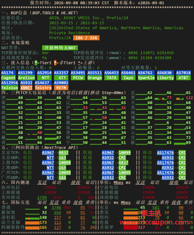Image resolution: width=194 pixels, height=235 pixels.
Task: Click wmem values '4096 16384 4194304'
Action: (x=150, y=58)
